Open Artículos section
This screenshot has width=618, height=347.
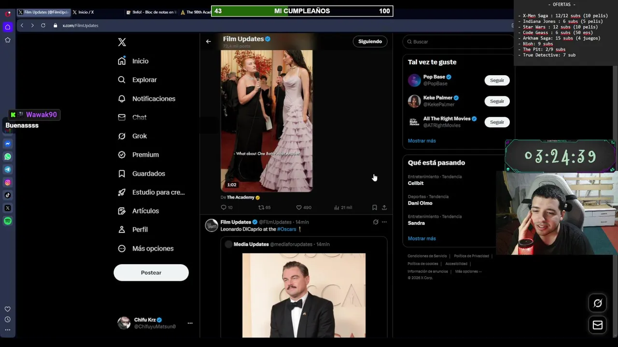tap(139, 211)
